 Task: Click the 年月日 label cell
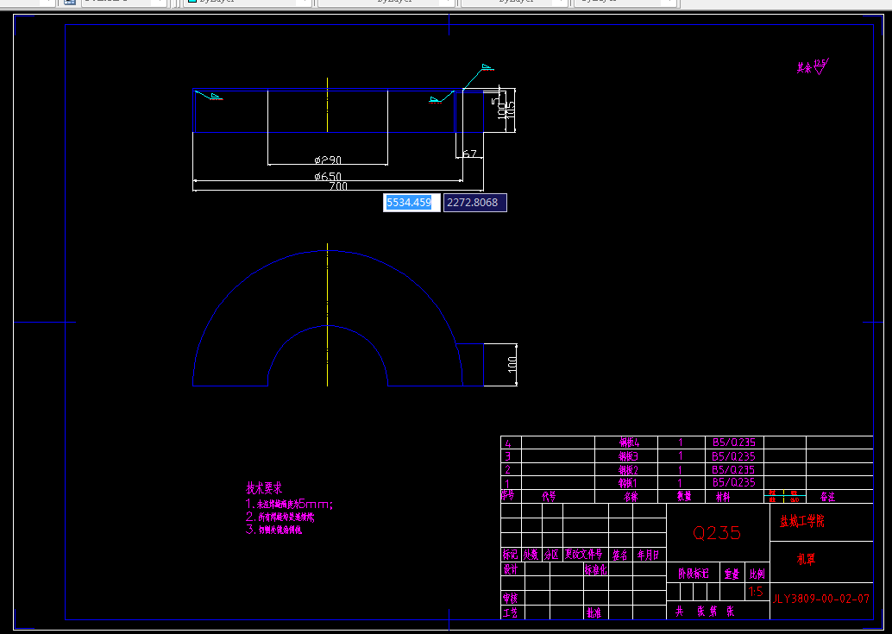tap(648, 555)
